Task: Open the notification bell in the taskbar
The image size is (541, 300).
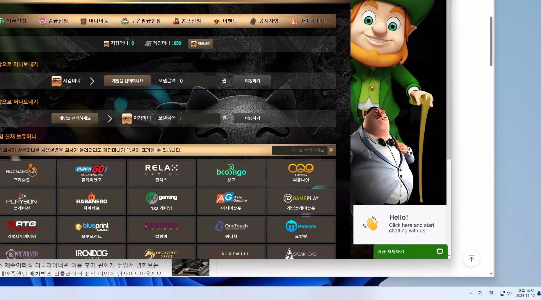Action: 539,293
